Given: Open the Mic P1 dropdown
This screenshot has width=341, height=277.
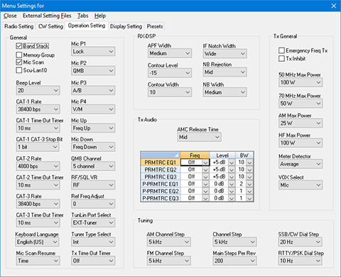Looking at the screenshot, I should click(93, 51).
